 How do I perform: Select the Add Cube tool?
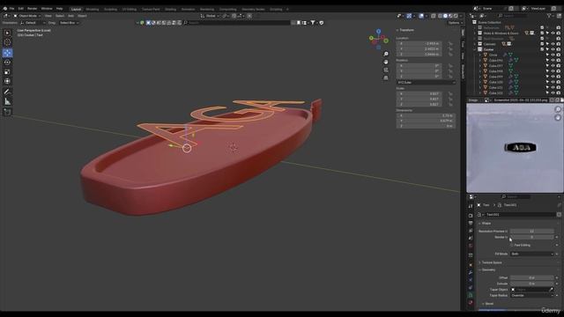point(7,112)
